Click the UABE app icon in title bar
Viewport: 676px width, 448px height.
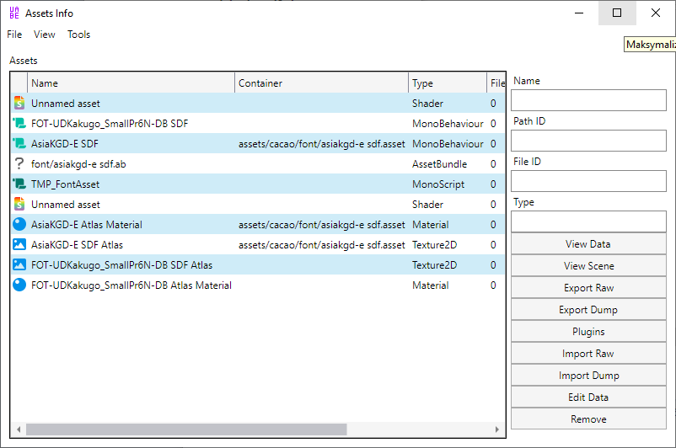point(14,13)
